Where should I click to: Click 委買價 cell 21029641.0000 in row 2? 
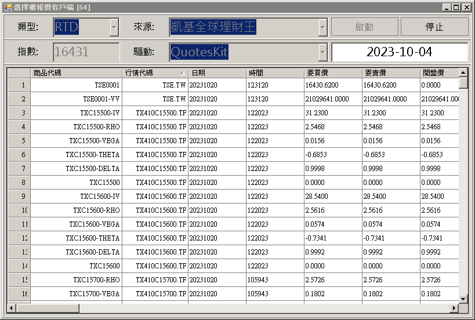333,99
